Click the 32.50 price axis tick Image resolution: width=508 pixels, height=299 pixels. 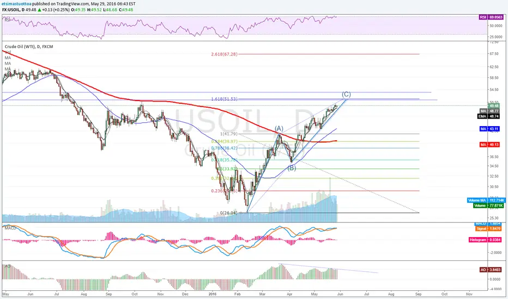pyautogui.click(x=494, y=176)
